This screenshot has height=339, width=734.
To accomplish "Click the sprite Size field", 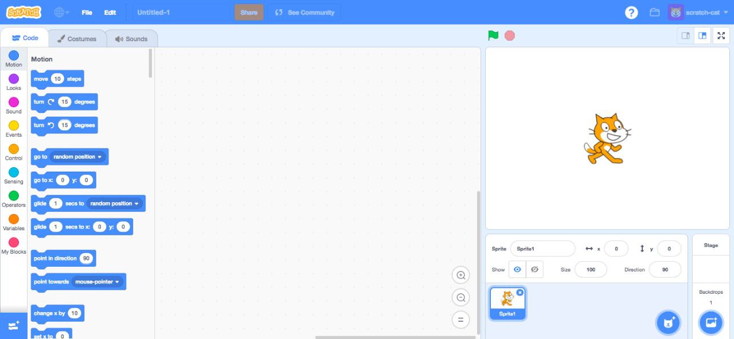I will coord(591,269).
